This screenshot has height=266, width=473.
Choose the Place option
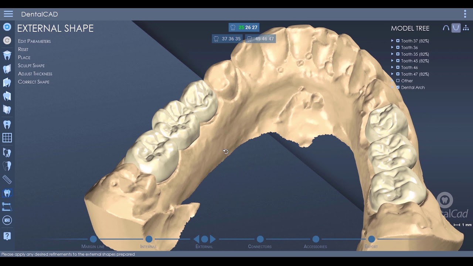(24, 57)
